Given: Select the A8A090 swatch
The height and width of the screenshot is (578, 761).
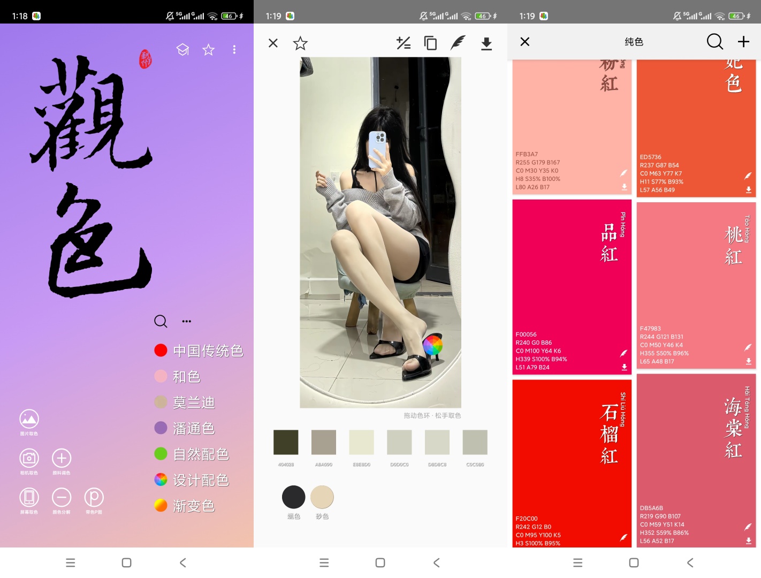Looking at the screenshot, I should pyautogui.click(x=324, y=442).
